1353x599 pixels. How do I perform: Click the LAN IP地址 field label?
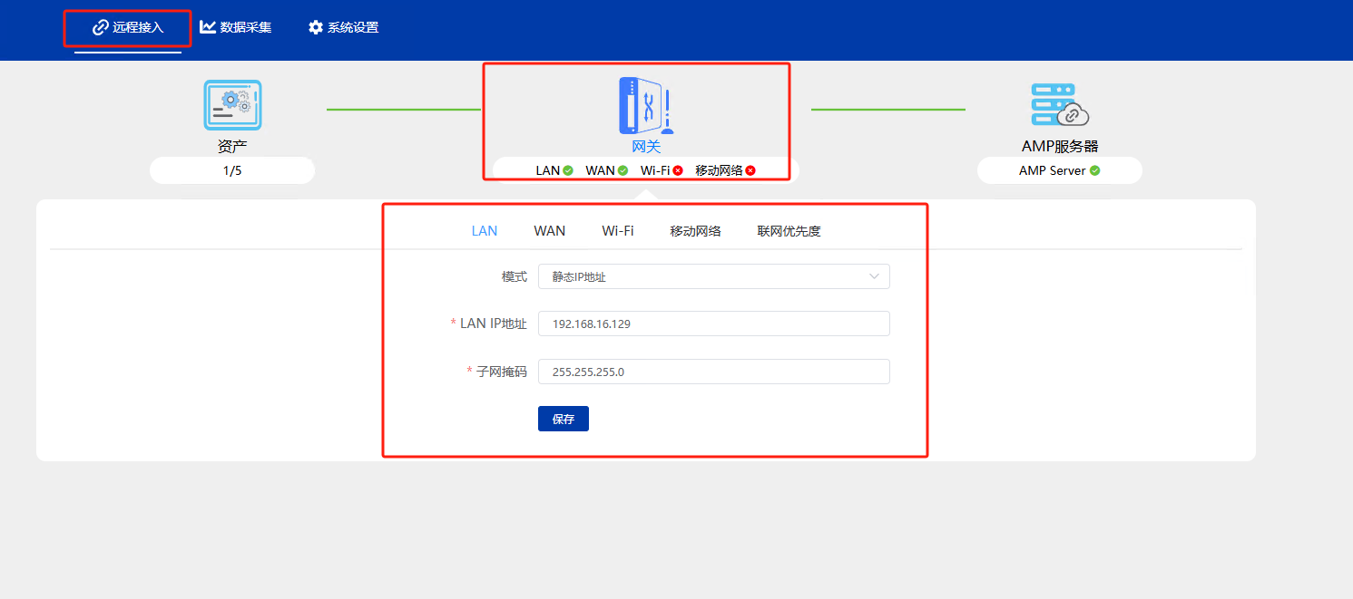tap(494, 324)
